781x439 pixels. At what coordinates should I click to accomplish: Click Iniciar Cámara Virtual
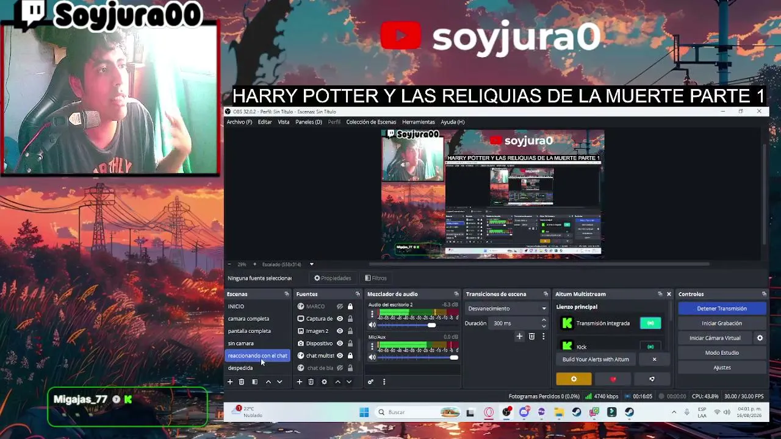point(715,338)
